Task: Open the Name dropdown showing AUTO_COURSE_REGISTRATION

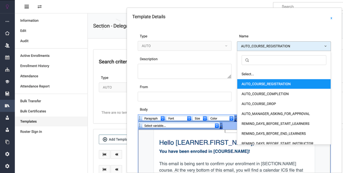Action: pos(284,46)
